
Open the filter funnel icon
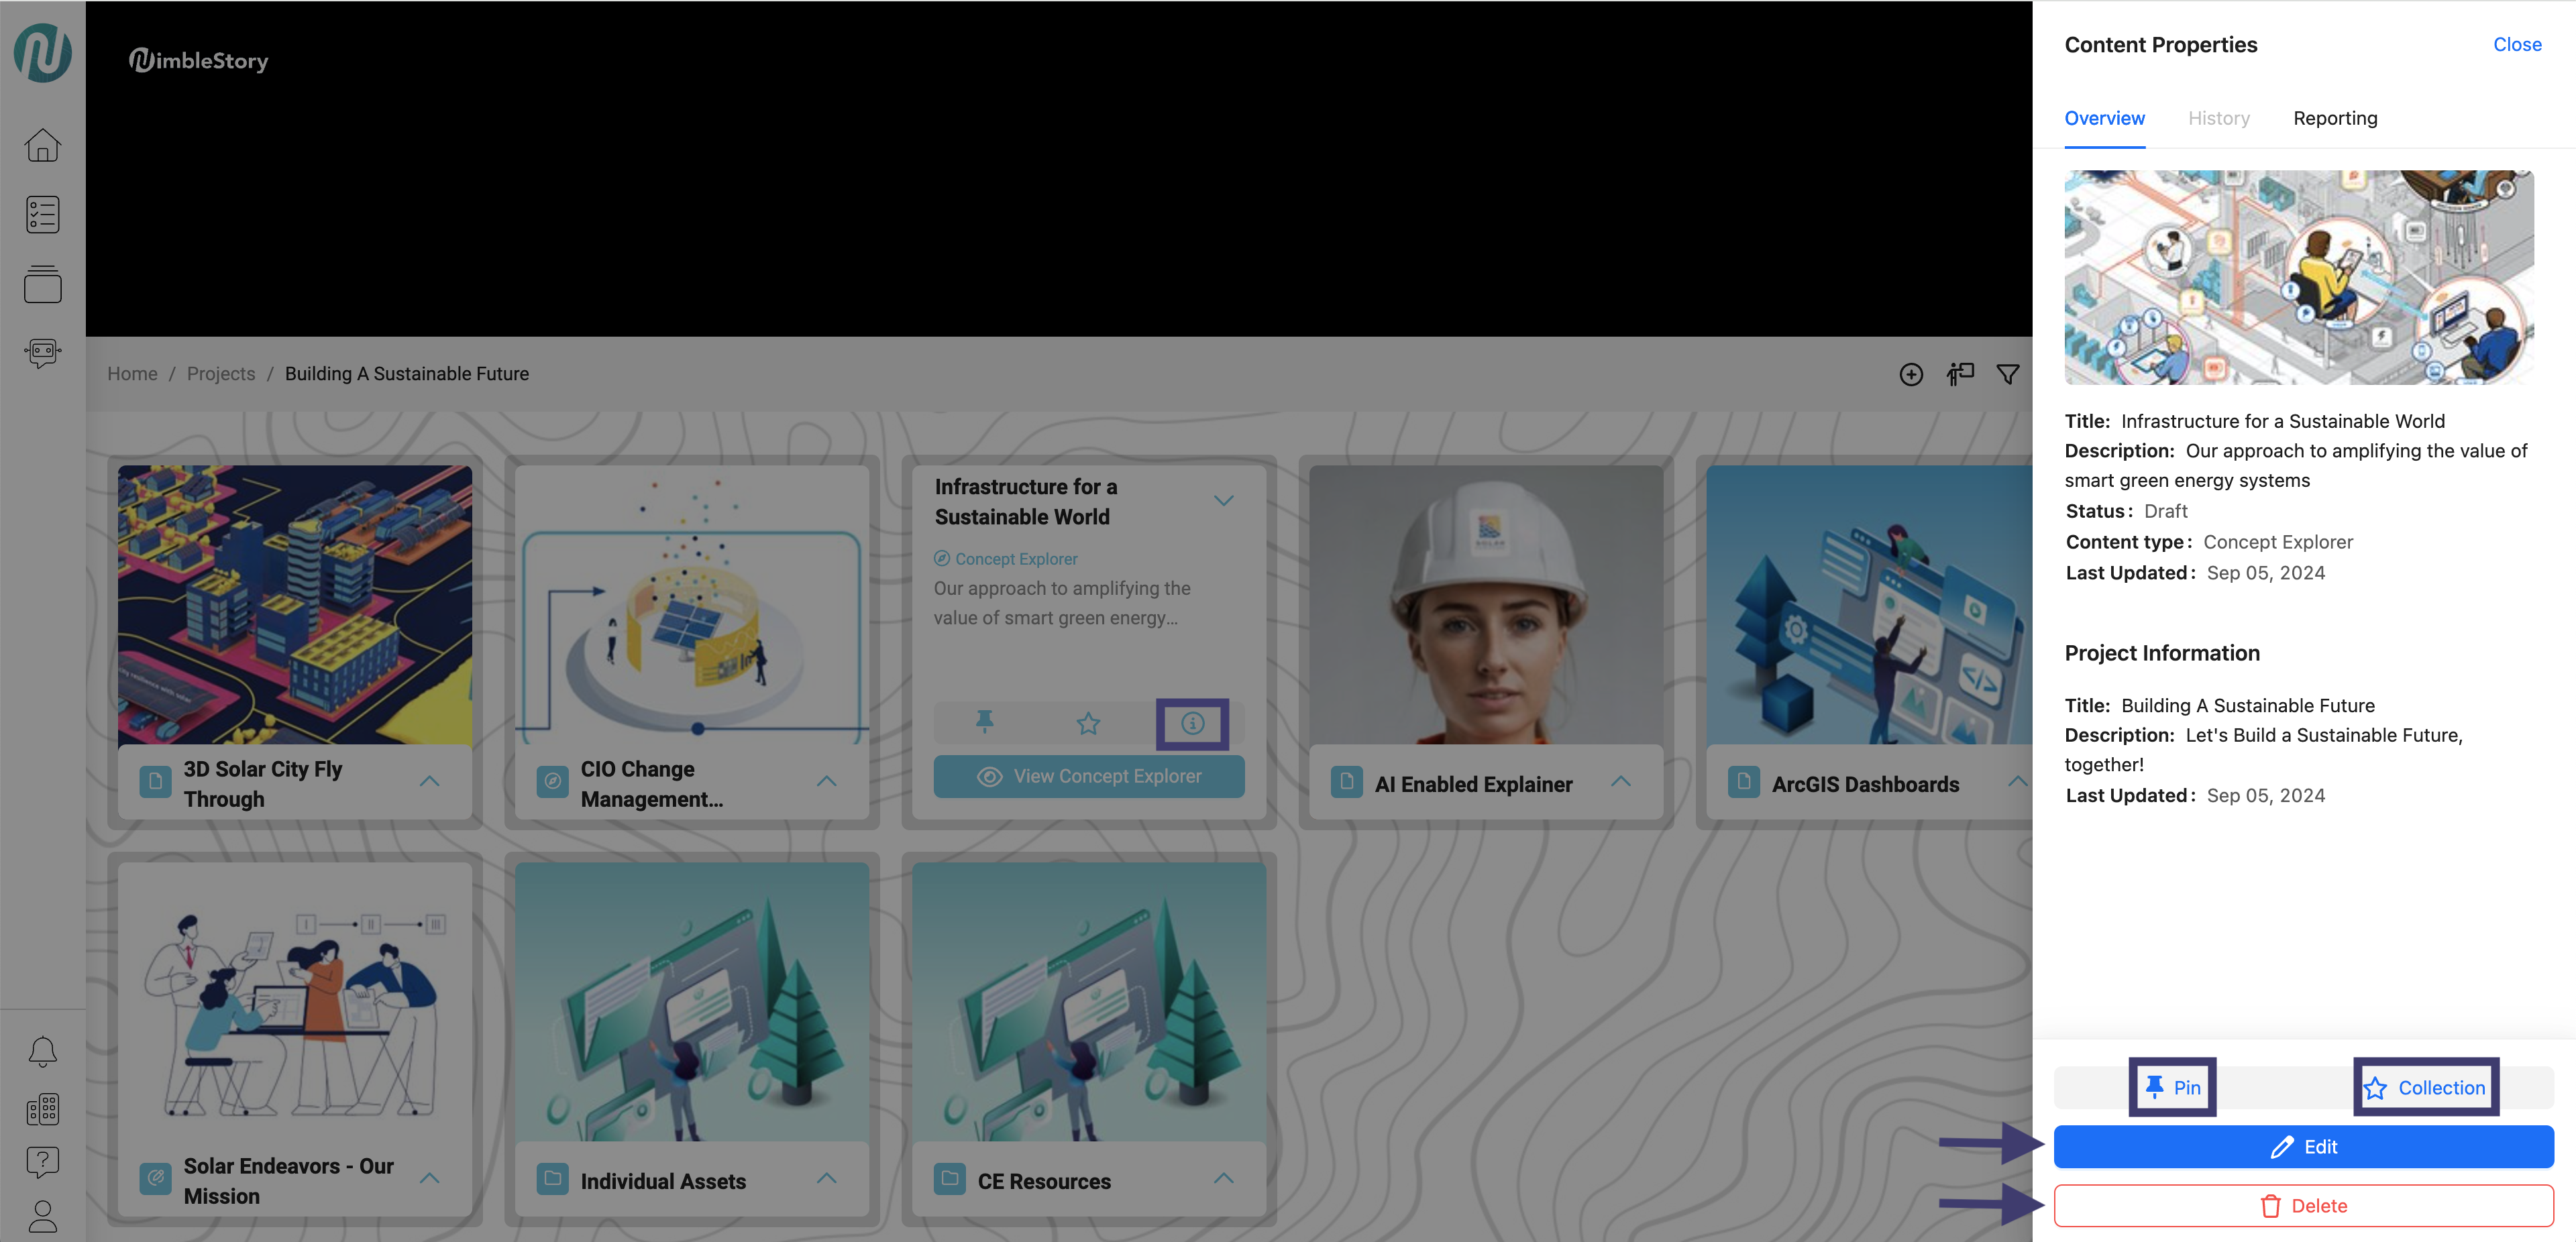point(2008,374)
